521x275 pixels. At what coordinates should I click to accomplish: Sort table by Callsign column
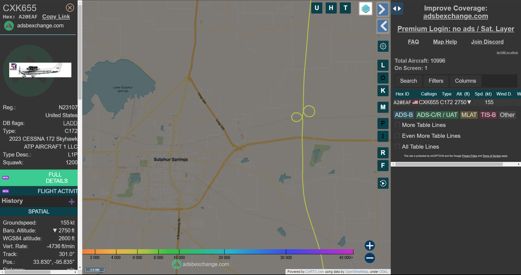click(x=429, y=94)
